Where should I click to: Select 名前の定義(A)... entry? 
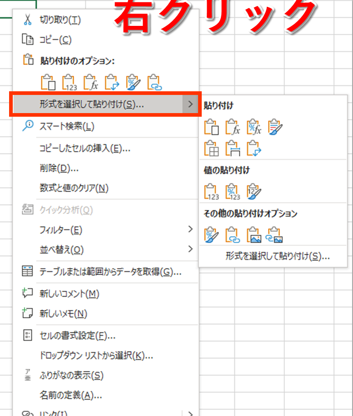tap(106, 395)
